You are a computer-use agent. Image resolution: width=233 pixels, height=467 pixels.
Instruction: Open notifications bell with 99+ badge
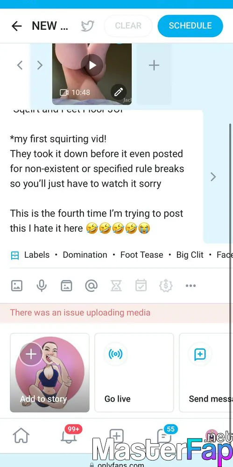(x=69, y=435)
